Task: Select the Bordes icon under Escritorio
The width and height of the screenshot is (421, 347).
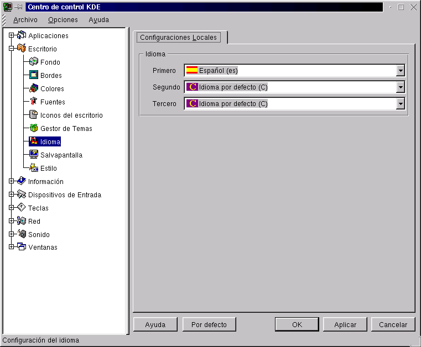Action: [34, 75]
